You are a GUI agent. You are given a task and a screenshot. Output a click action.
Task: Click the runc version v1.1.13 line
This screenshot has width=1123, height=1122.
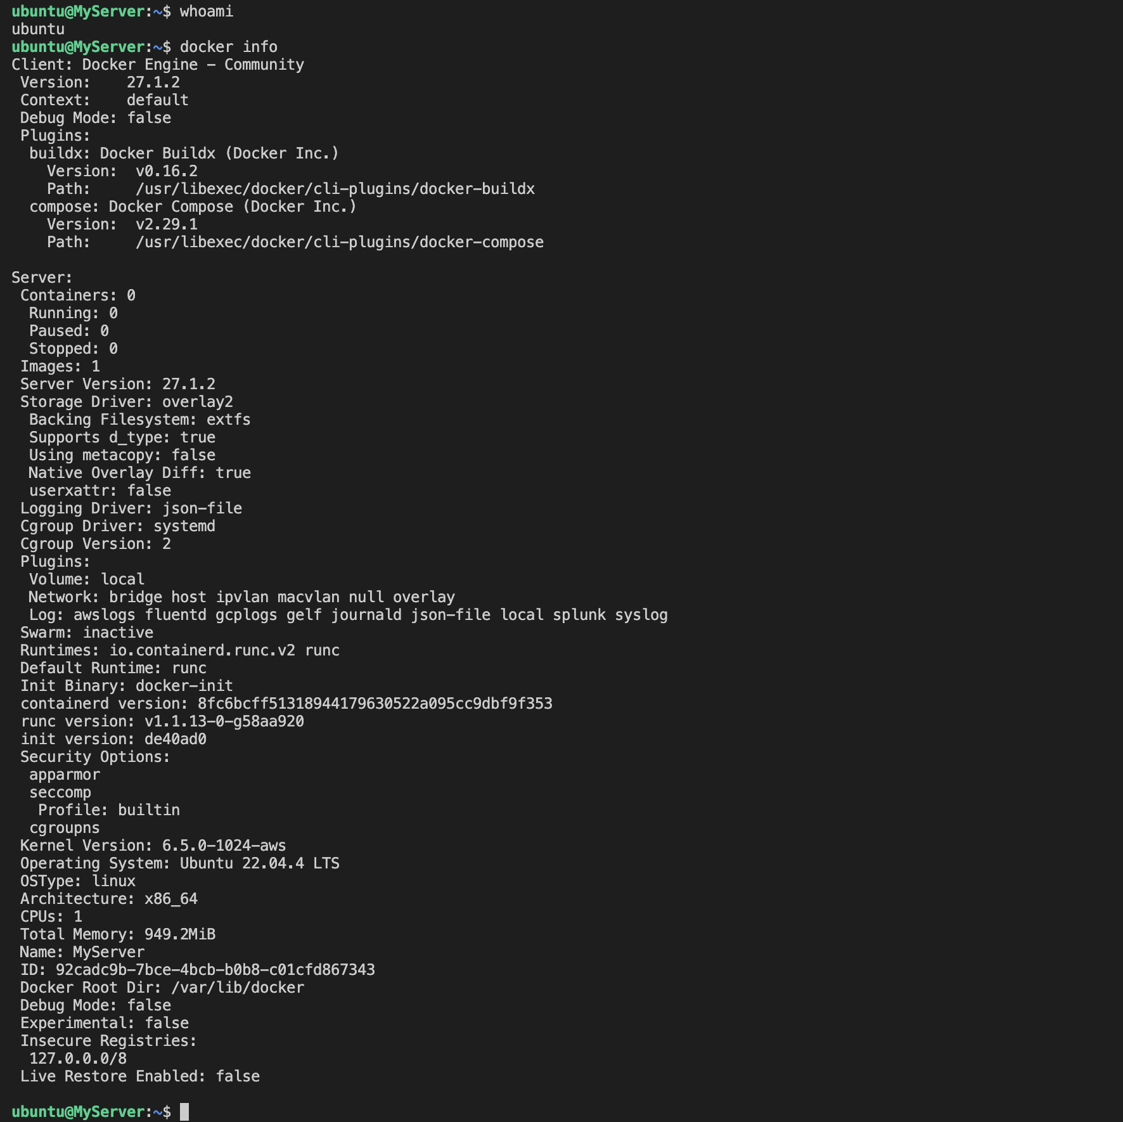click(162, 721)
